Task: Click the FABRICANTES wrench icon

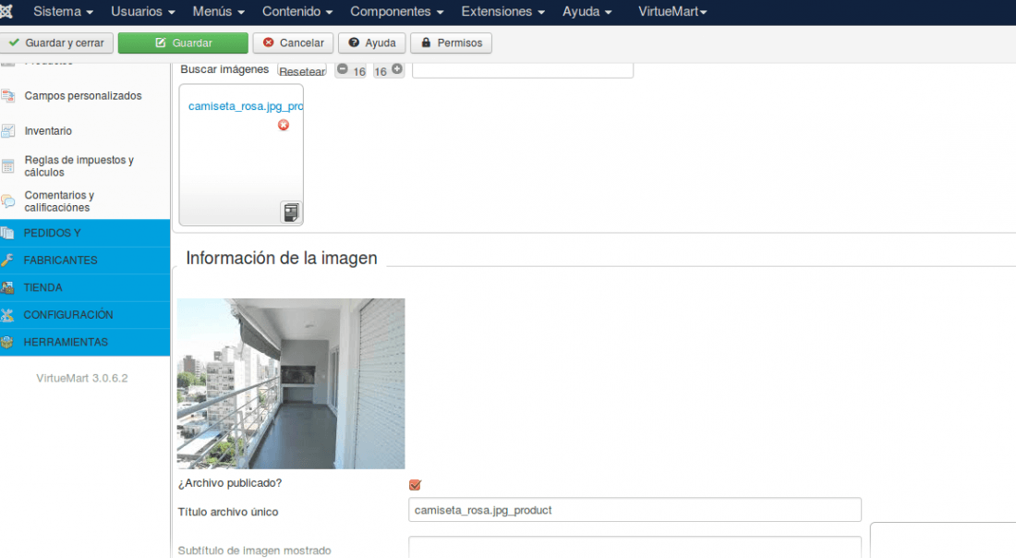Action: click(7, 260)
